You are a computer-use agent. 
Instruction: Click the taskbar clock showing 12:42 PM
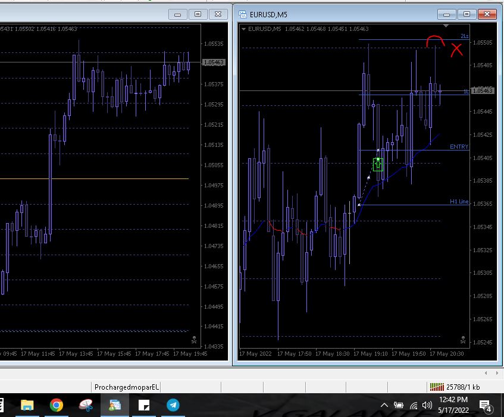[x=453, y=400]
